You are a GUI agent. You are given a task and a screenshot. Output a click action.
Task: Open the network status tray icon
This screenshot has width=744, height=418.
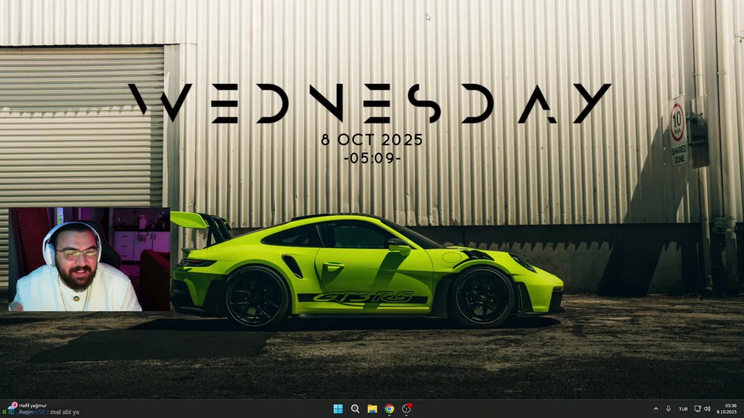point(697,409)
